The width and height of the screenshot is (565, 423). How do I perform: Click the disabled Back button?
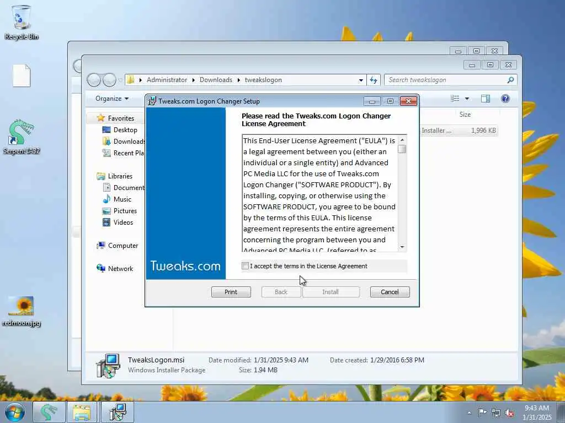click(281, 292)
